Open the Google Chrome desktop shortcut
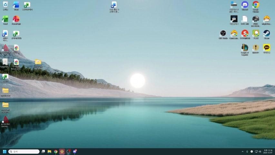Screen dimensions: 275x155 pos(256,5)
